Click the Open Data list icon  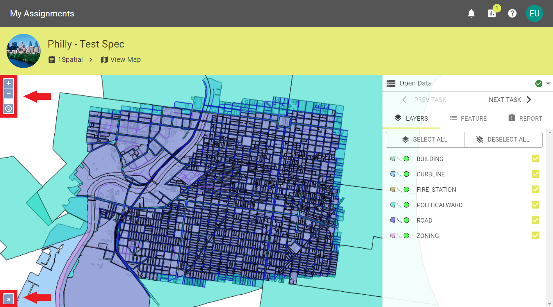[391, 83]
